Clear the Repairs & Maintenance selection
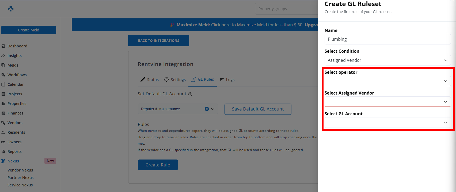 pos(207,109)
